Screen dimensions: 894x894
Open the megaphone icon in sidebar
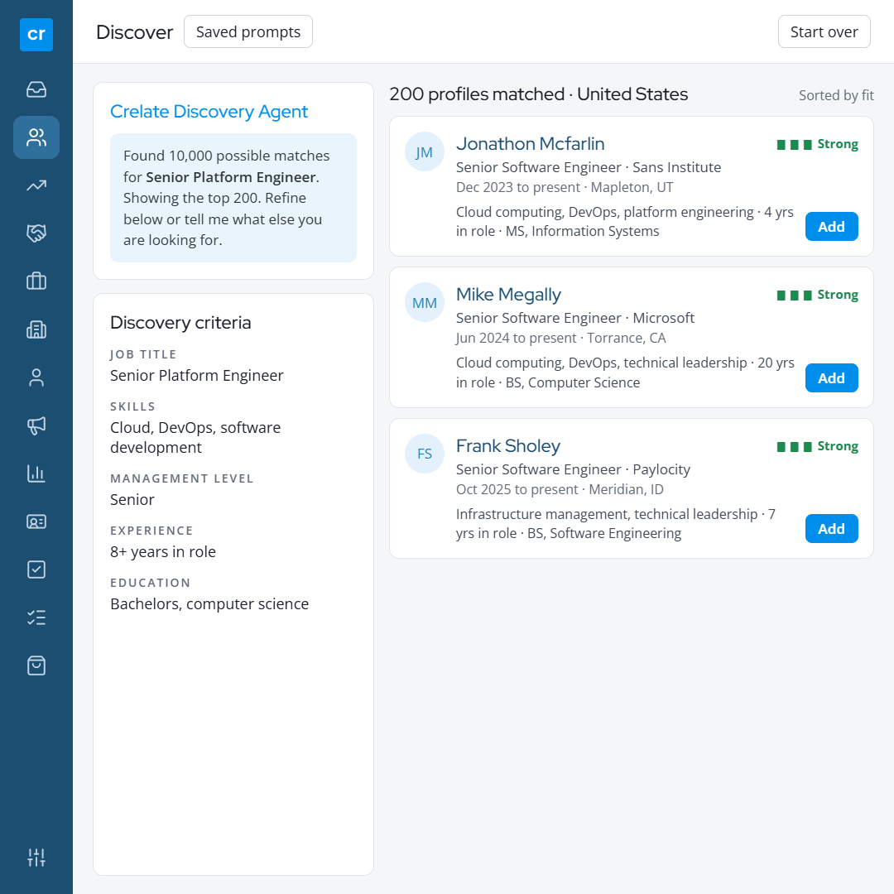pos(36,425)
